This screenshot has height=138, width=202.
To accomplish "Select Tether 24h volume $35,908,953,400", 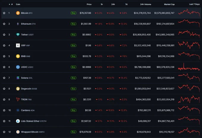I will (142, 35).
